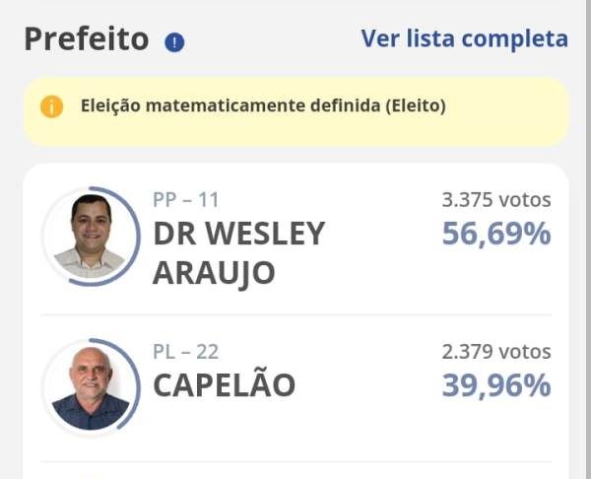
Task: Click the Prefeito section heading
Action: (x=86, y=39)
